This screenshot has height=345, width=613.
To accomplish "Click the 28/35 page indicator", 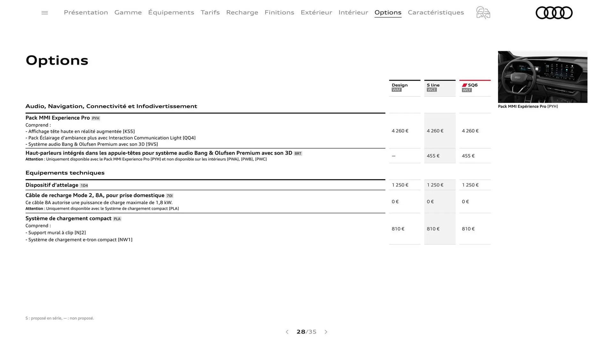I will pyautogui.click(x=306, y=332).
